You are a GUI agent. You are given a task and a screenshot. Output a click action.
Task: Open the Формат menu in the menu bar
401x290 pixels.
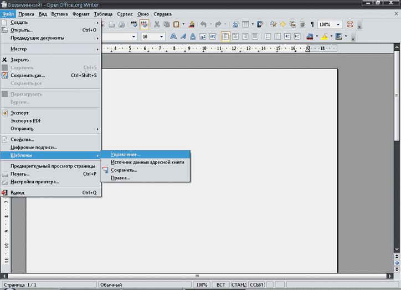[x=81, y=14]
